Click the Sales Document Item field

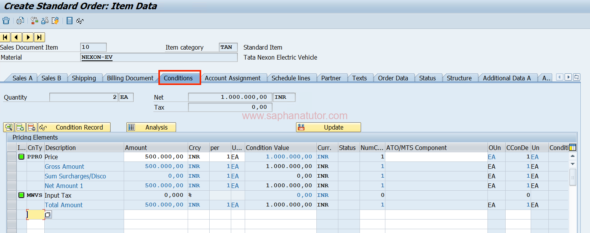coord(94,47)
